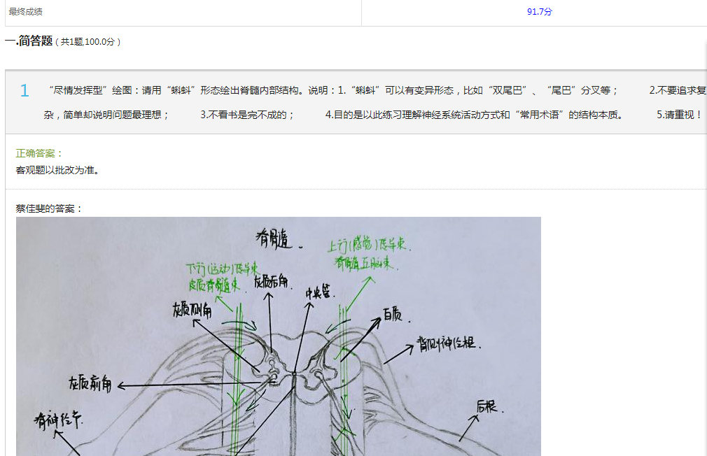The height and width of the screenshot is (456, 707).
Task: Click the 灰质前角 label in the drawing
Action: pos(89,384)
